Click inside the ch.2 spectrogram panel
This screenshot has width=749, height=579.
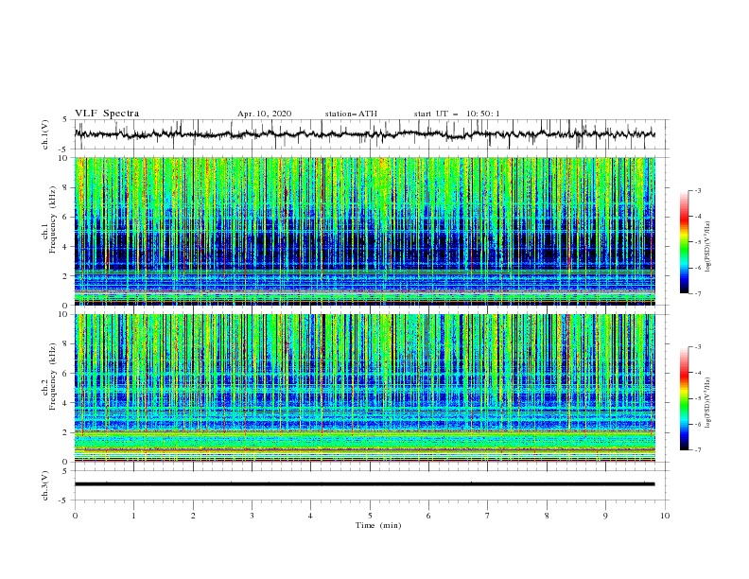click(x=365, y=388)
